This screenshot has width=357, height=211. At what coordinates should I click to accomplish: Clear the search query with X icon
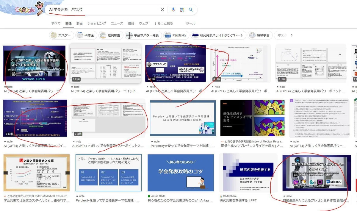coord(162,10)
